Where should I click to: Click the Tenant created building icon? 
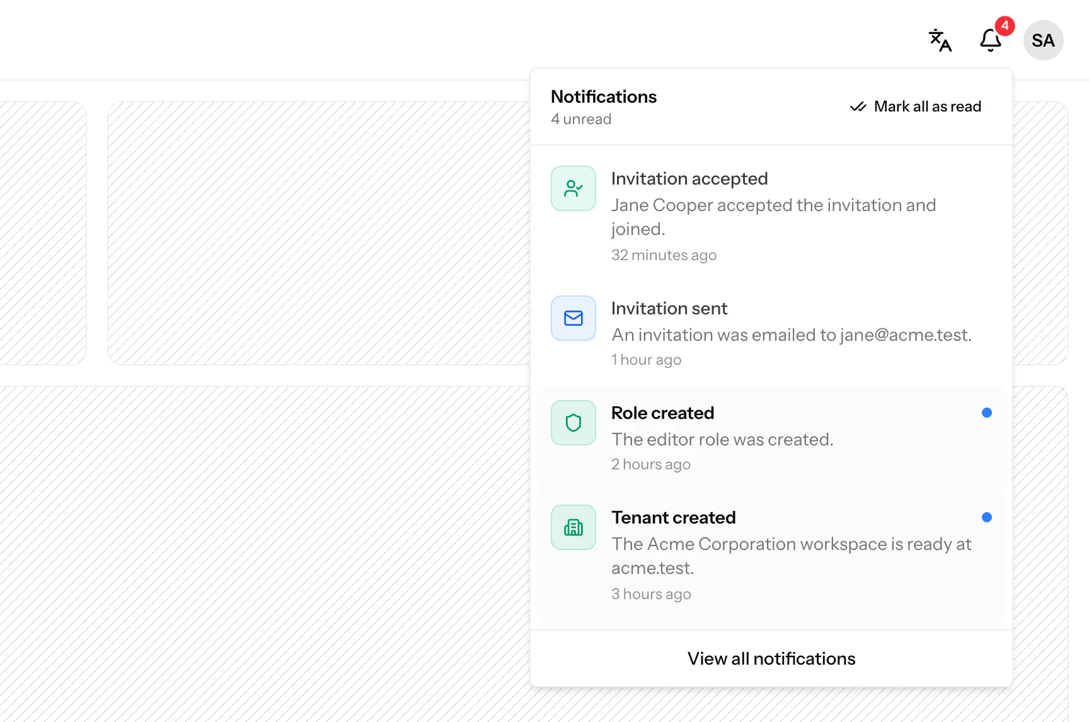pyautogui.click(x=573, y=527)
